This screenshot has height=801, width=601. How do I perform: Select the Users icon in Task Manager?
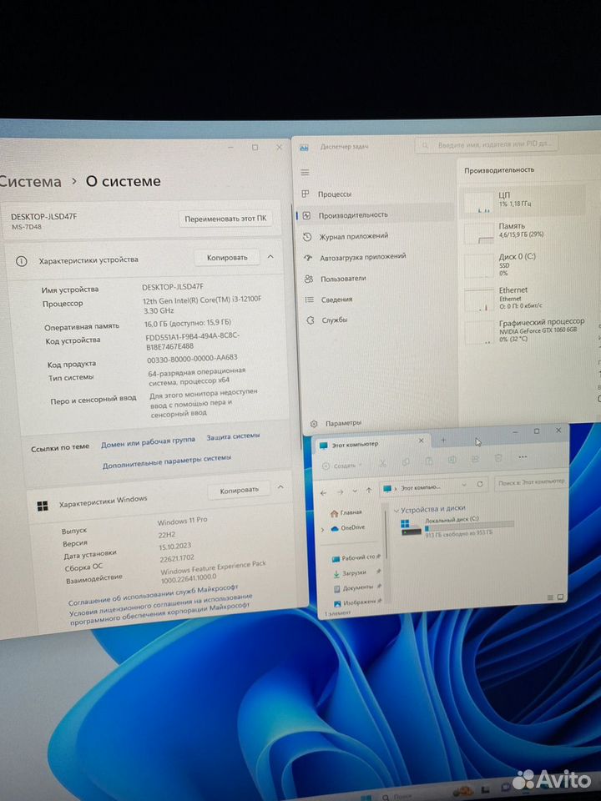308,279
